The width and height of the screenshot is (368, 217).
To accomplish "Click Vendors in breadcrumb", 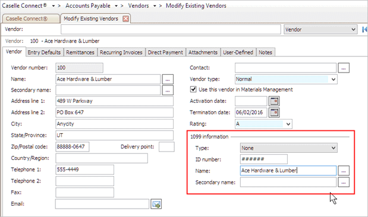I will [x=139, y=6].
